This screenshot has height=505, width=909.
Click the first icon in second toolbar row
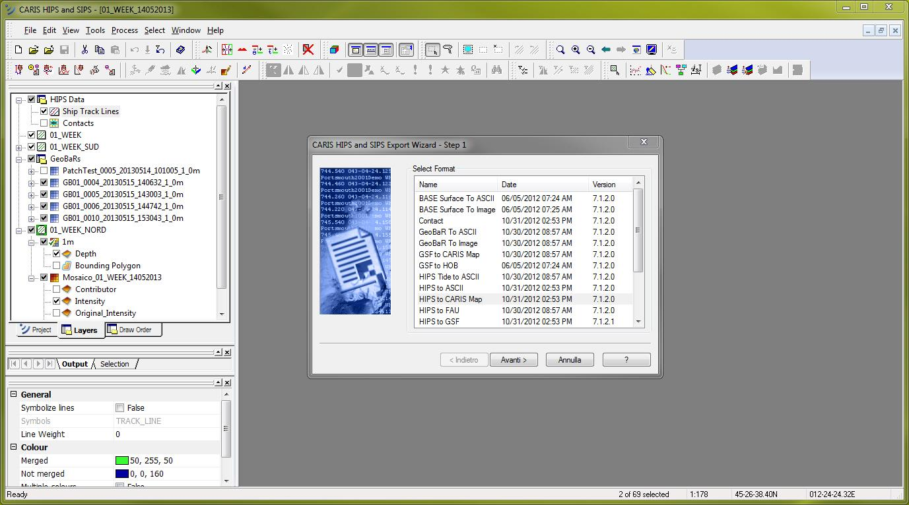18,70
